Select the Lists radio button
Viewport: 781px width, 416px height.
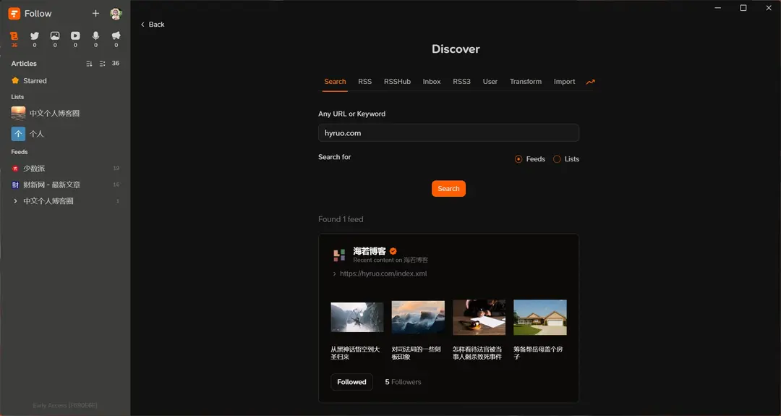tap(557, 159)
